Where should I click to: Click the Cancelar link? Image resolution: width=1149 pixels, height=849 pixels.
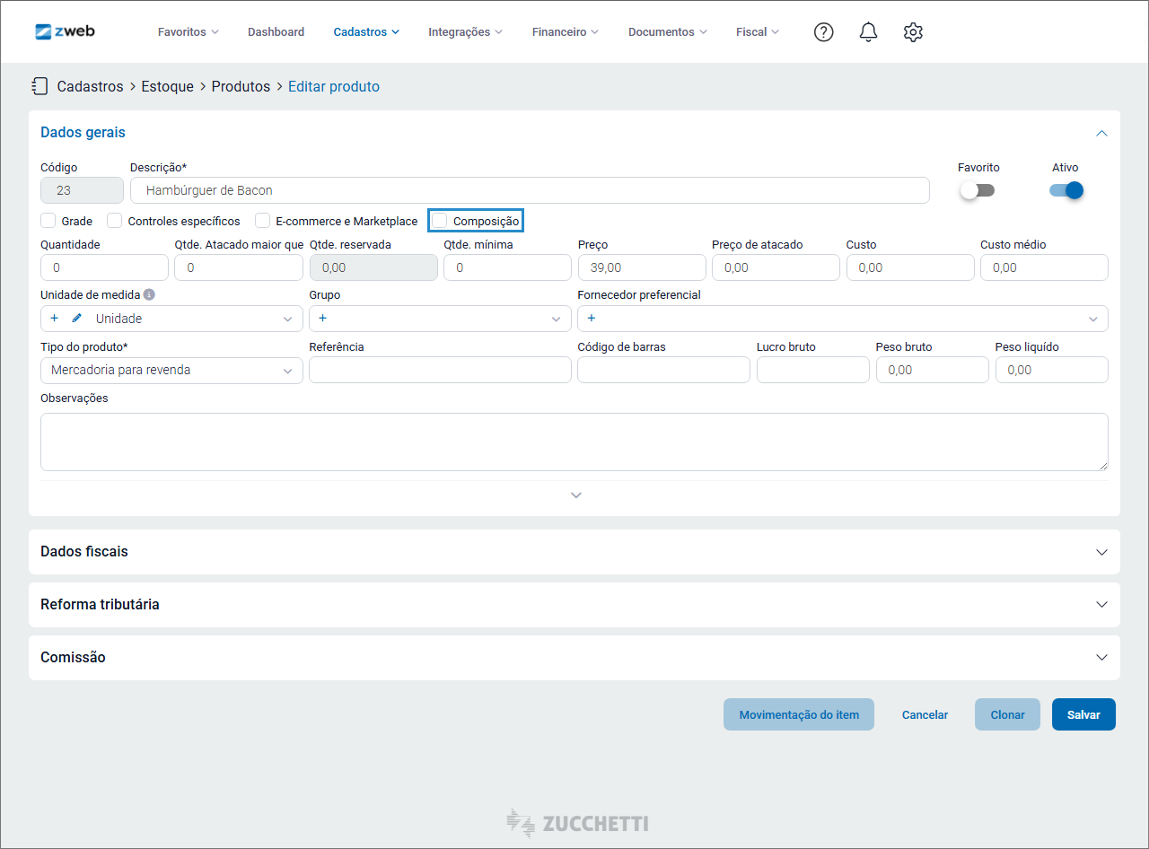[x=925, y=715]
